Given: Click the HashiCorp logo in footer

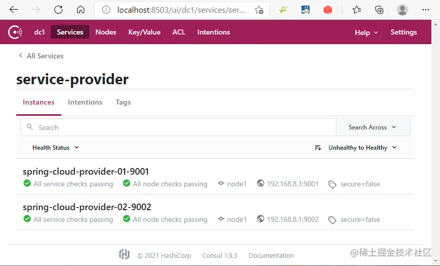Looking at the screenshot, I should (124, 254).
